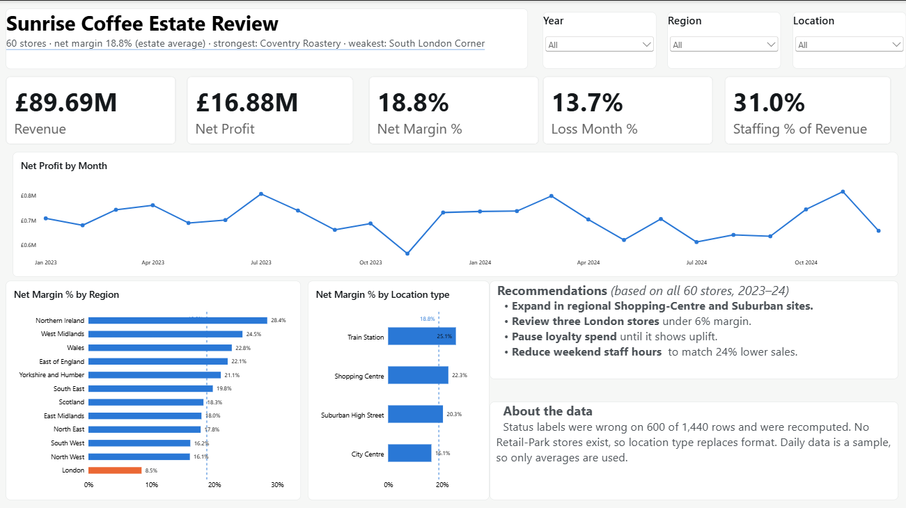Select the 18.8% Net Margin % card
The height and width of the screenshot is (508, 906).
coord(453,110)
